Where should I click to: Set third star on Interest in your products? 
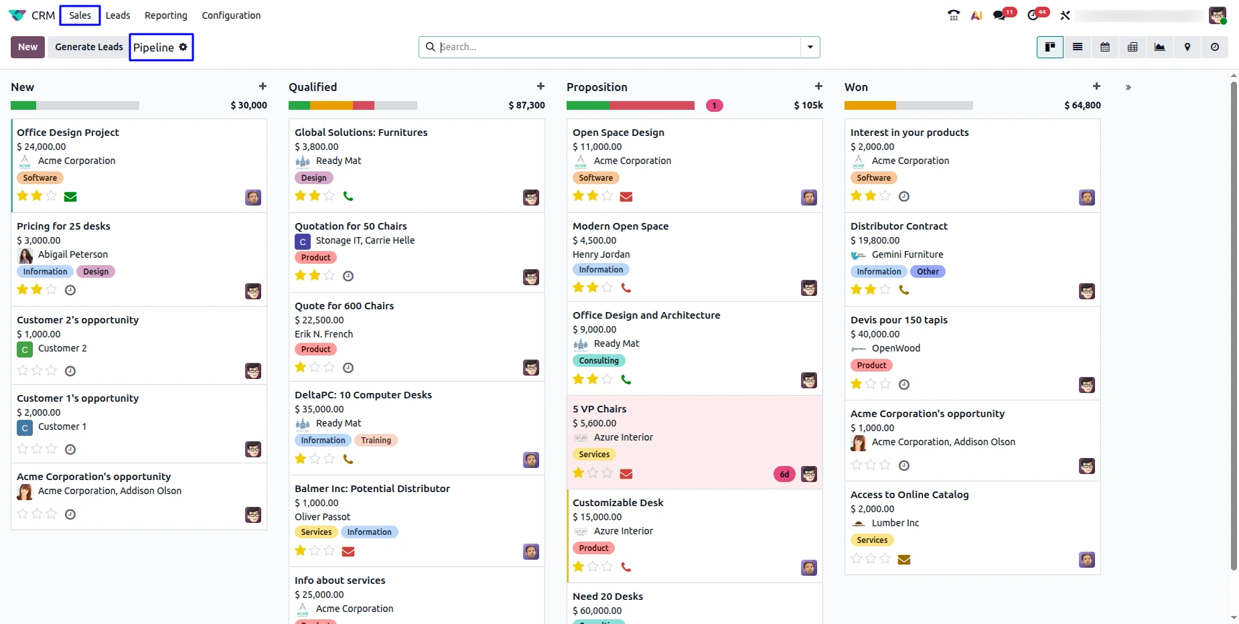(885, 196)
